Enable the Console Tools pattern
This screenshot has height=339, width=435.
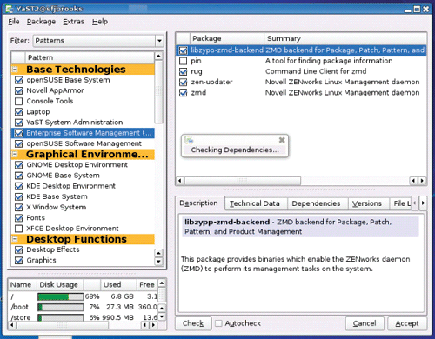(18, 101)
